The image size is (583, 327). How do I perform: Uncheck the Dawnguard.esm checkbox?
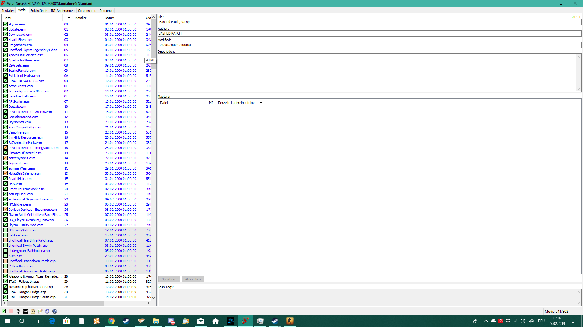tap(5, 35)
